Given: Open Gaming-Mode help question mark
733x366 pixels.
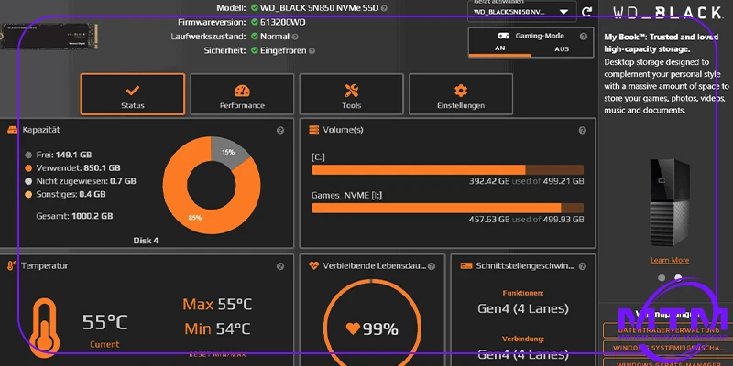Looking at the screenshot, I should (x=583, y=36).
